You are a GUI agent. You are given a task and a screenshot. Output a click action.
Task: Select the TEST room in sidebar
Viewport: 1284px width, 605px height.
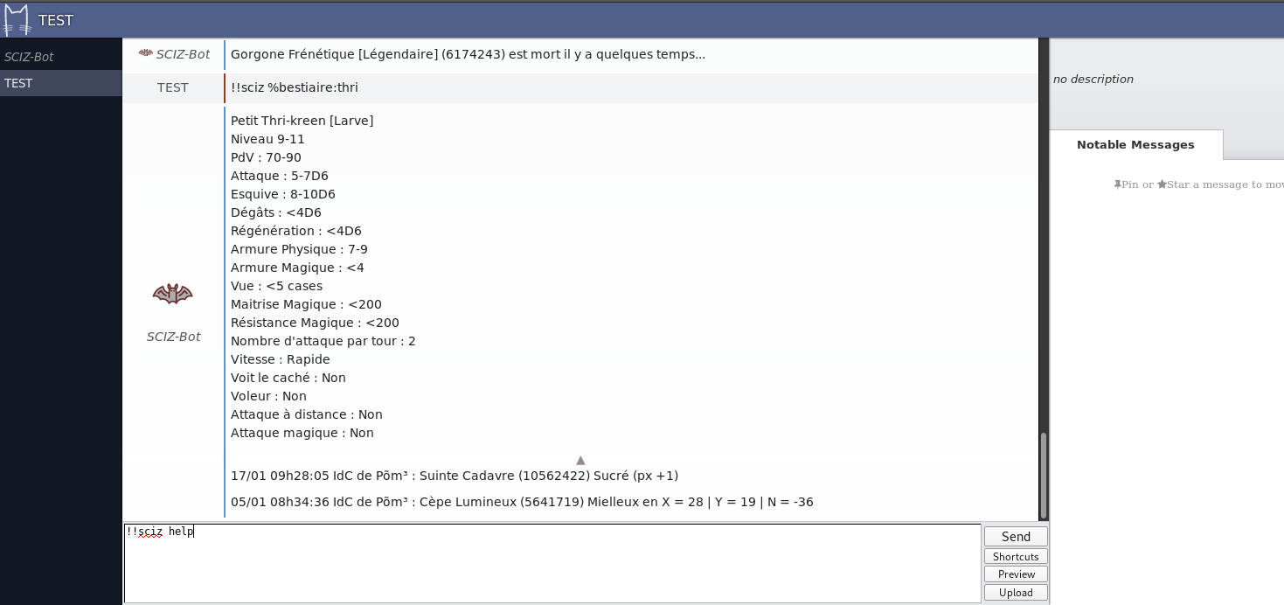tap(19, 83)
